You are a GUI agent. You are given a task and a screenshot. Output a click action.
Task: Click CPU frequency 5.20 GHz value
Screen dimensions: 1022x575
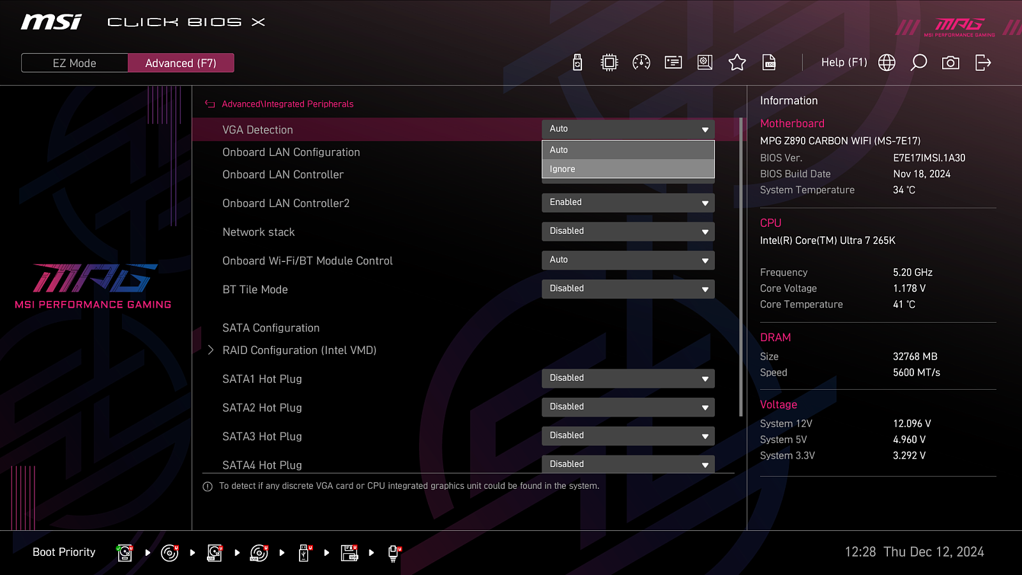[x=913, y=272]
